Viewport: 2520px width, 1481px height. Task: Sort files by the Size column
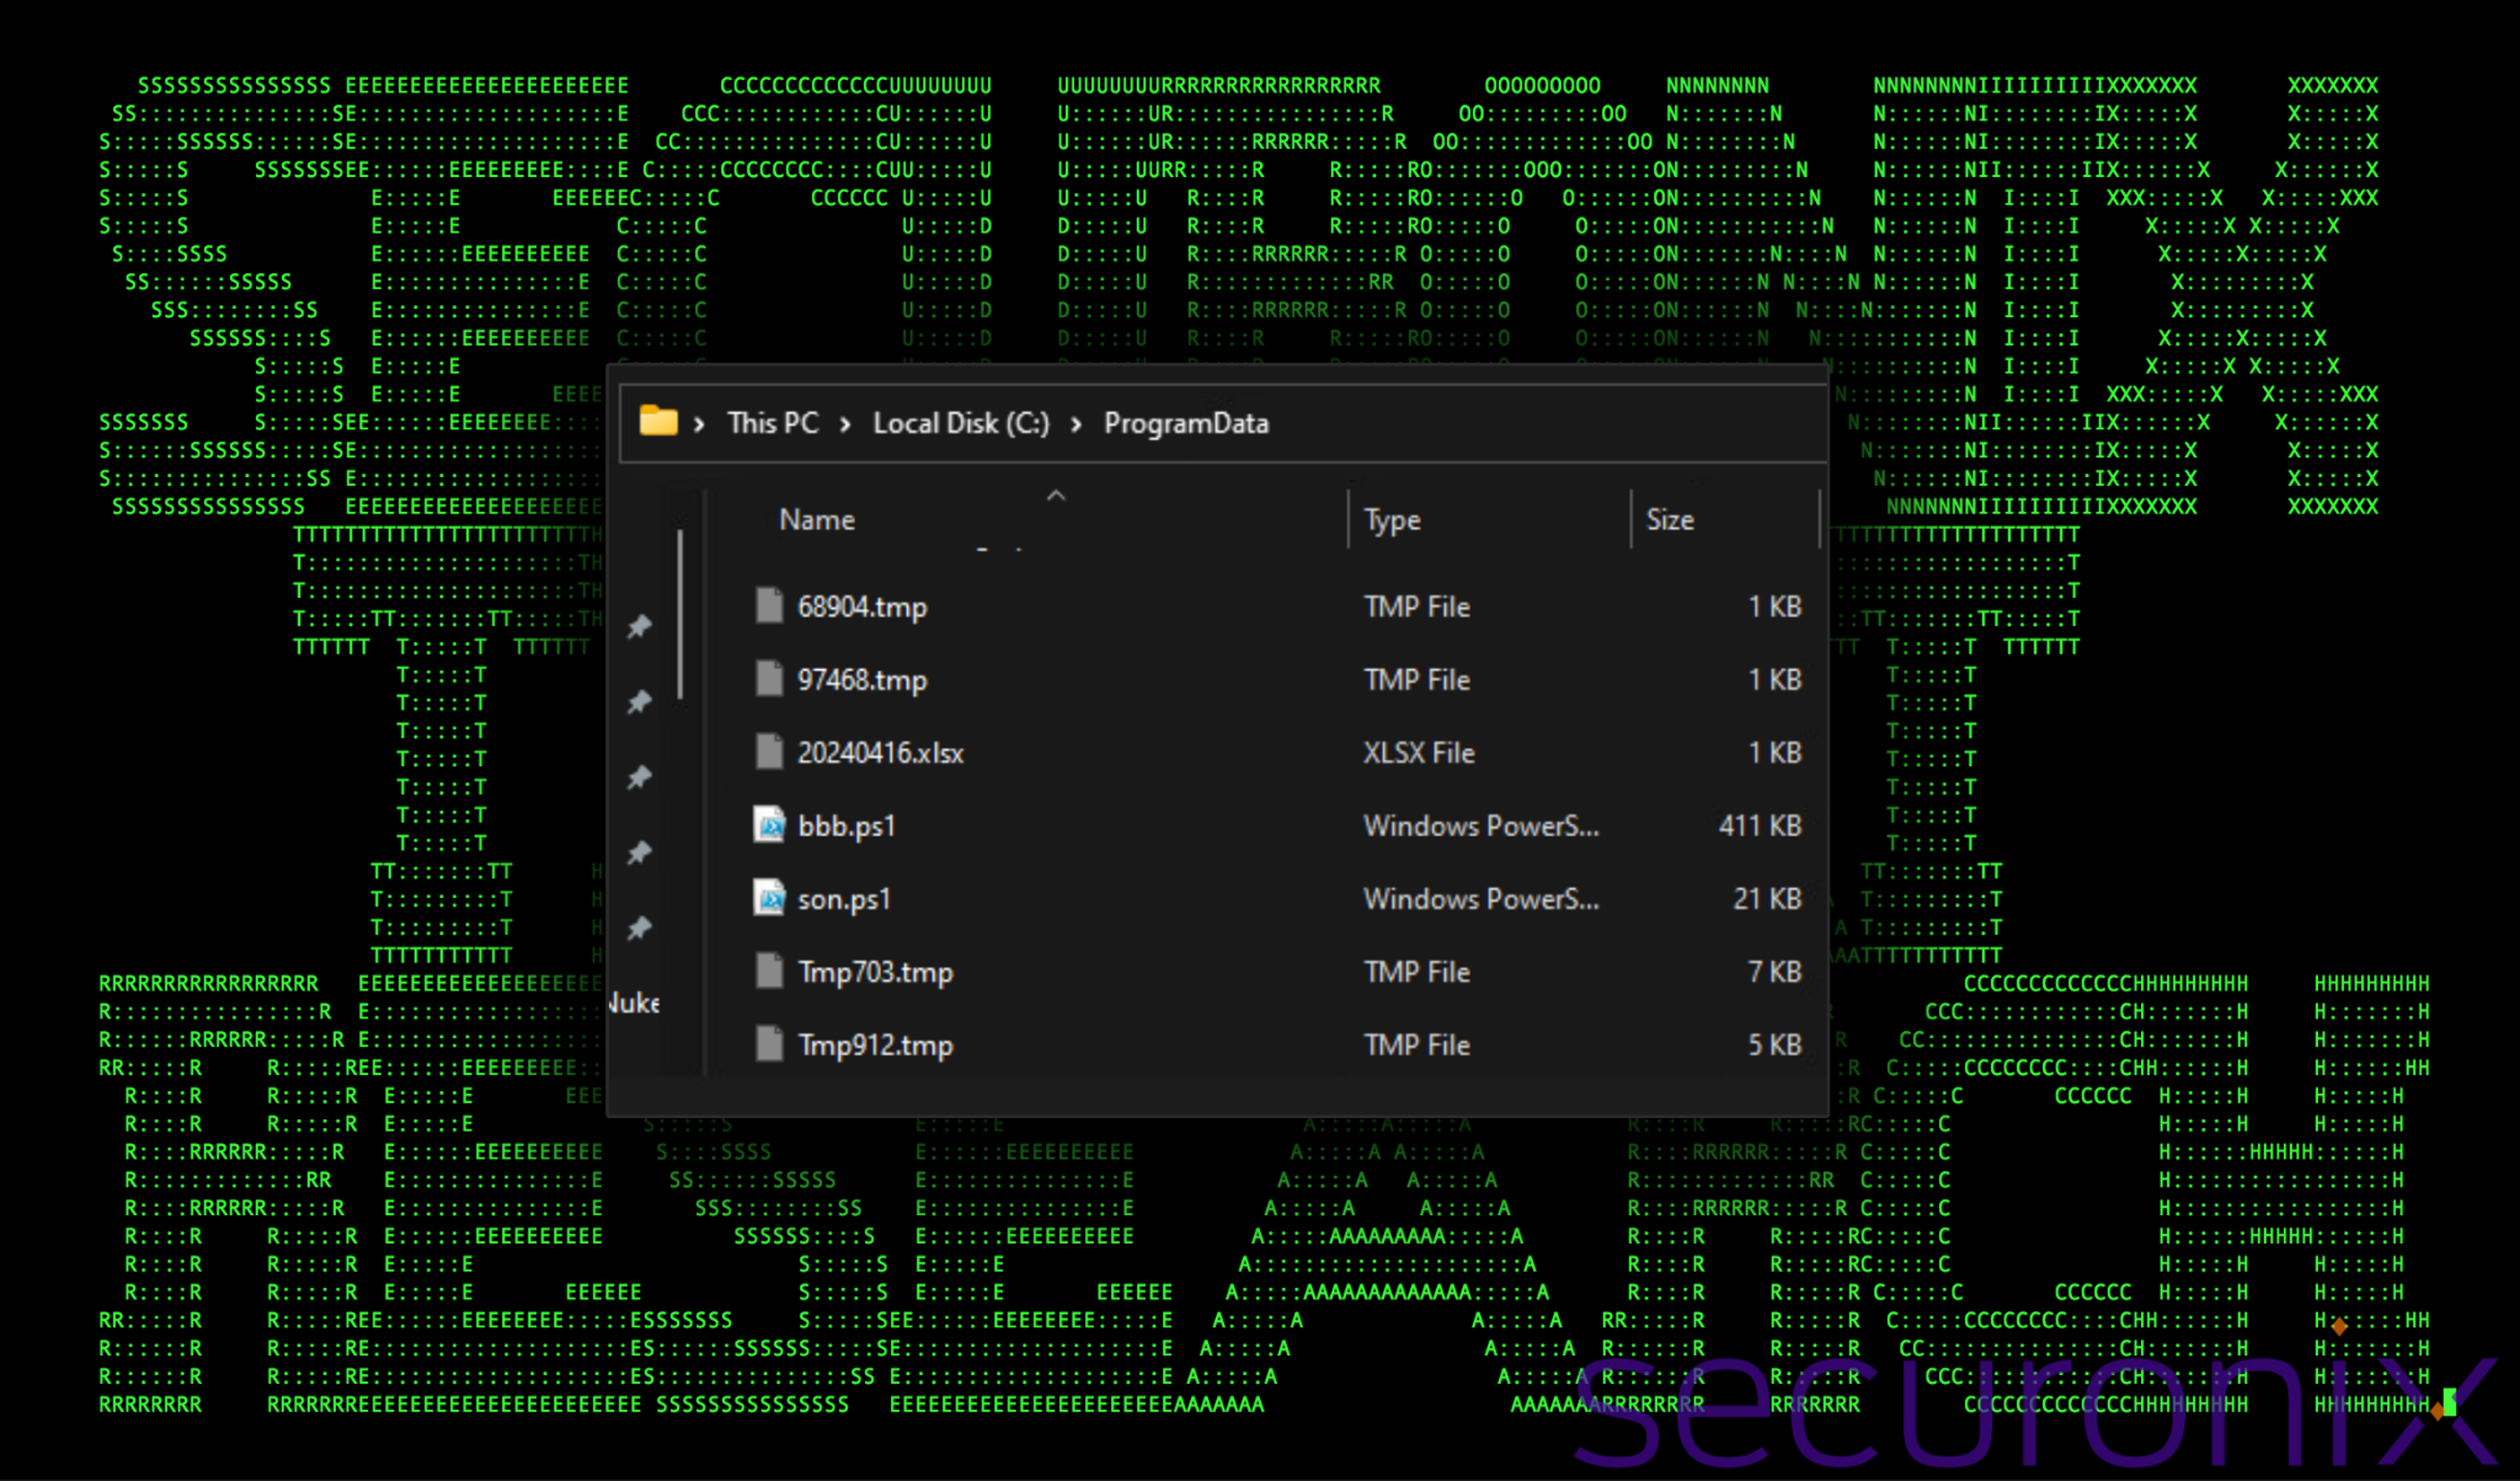tap(1669, 520)
